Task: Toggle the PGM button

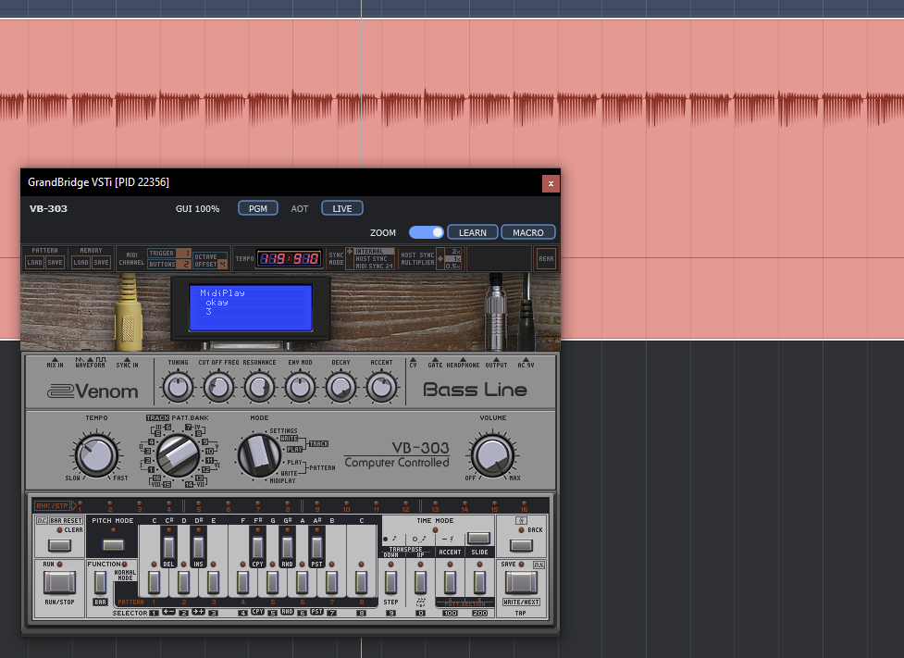Action: click(x=258, y=208)
